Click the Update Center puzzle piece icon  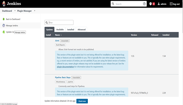[4, 32]
